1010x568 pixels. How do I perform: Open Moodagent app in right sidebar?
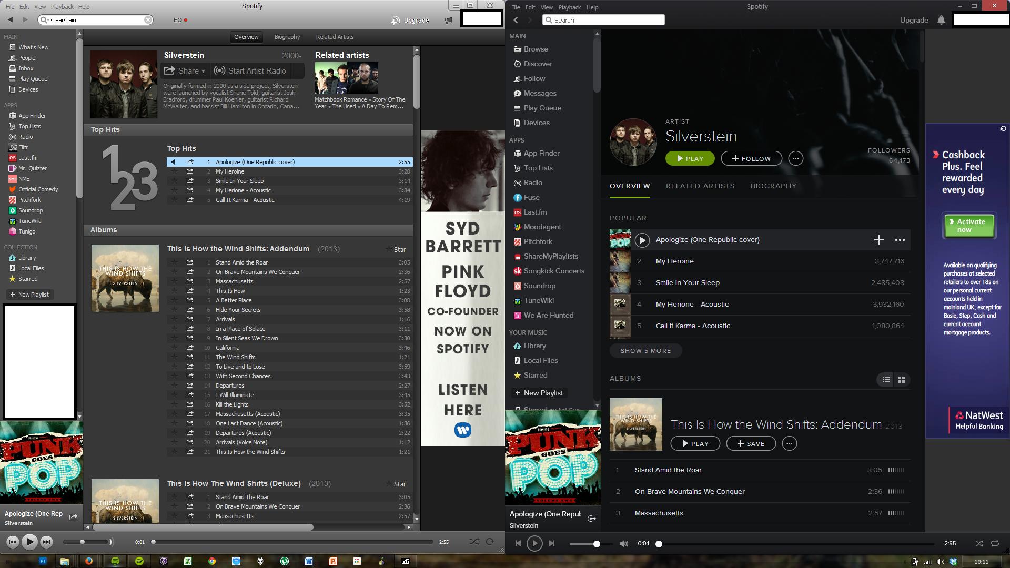[537, 227]
